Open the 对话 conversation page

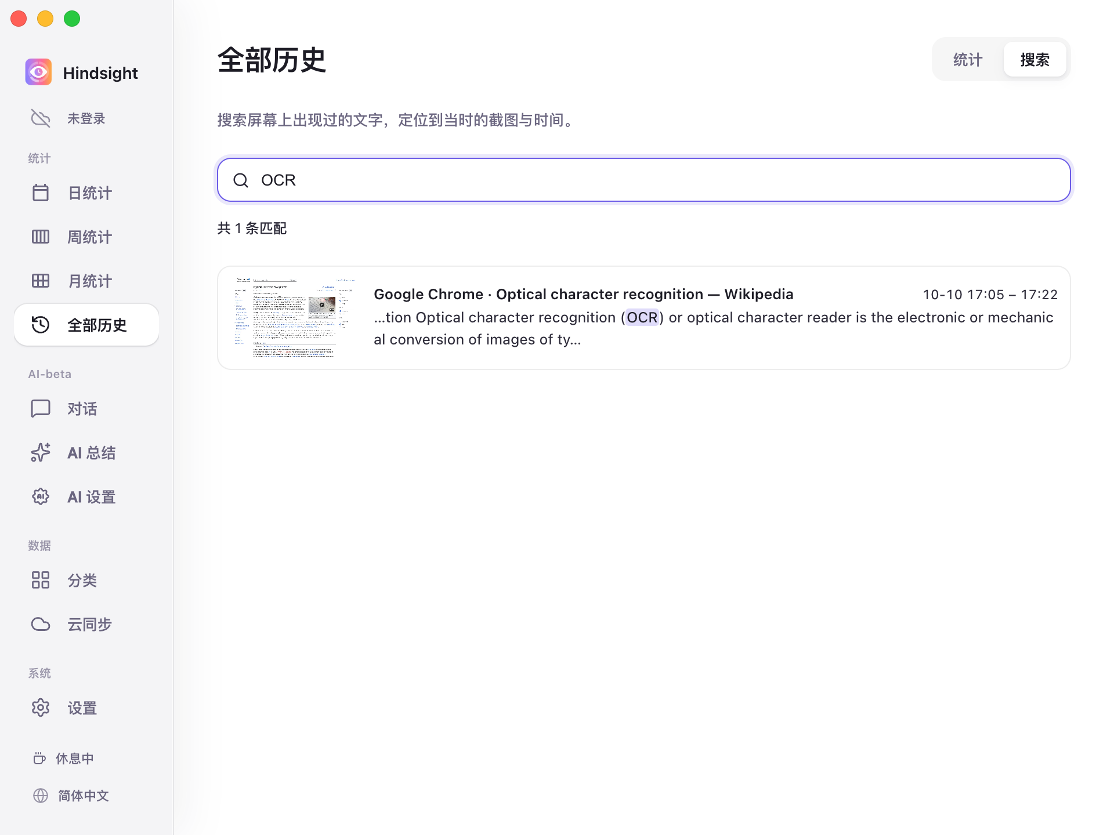click(x=86, y=408)
